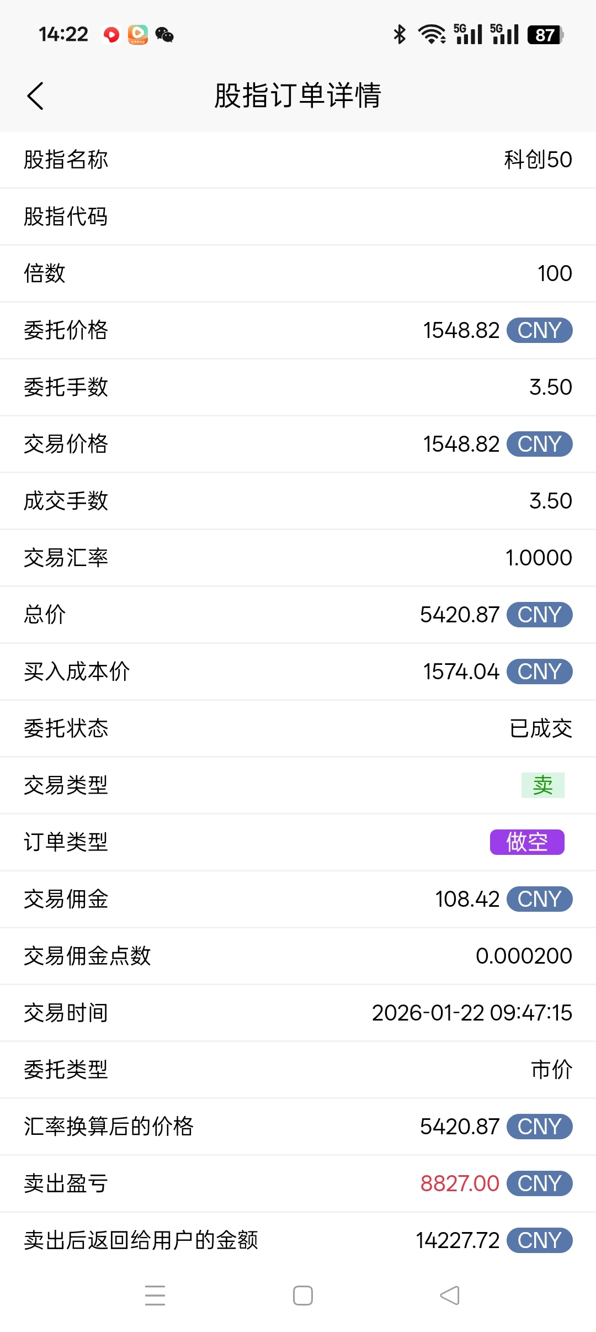Viewport: 596px width, 1332px height.
Task: Tap the 已成交 order status value
Action: click(541, 728)
